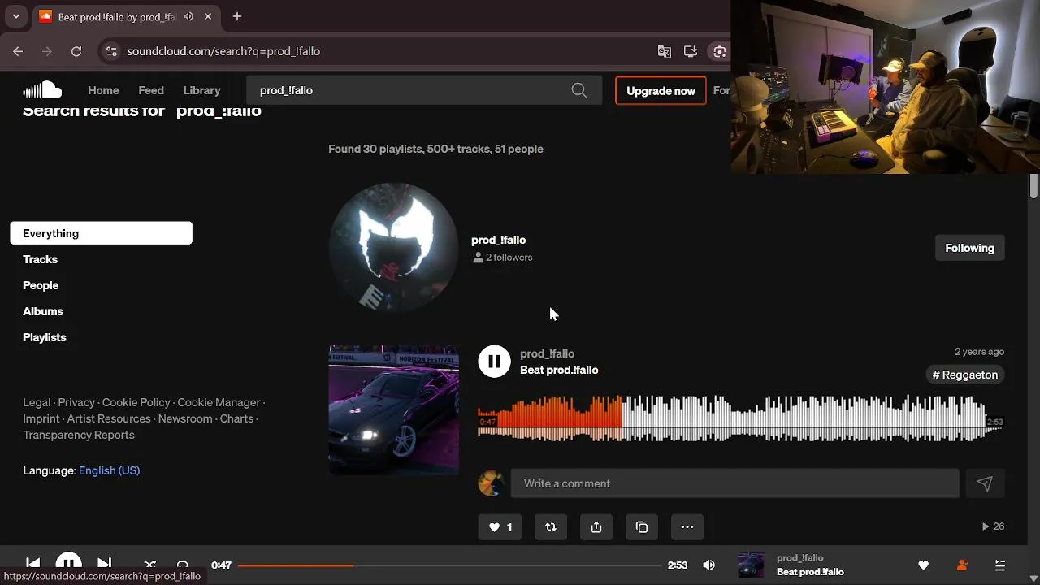Click the search magnifier icon
The width and height of the screenshot is (1040, 585).
pyautogui.click(x=579, y=90)
